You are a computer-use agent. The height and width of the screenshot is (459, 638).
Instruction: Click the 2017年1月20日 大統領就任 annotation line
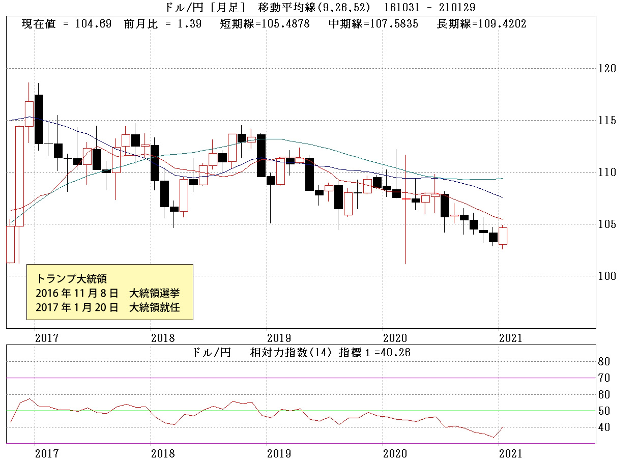pyautogui.click(x=108, y=307)
